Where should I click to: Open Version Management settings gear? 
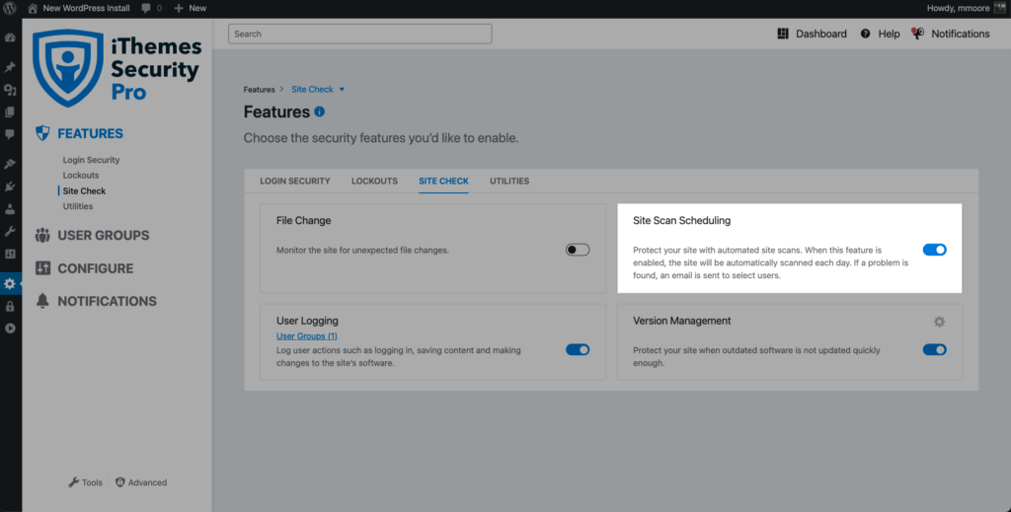[x=939, y=322]
